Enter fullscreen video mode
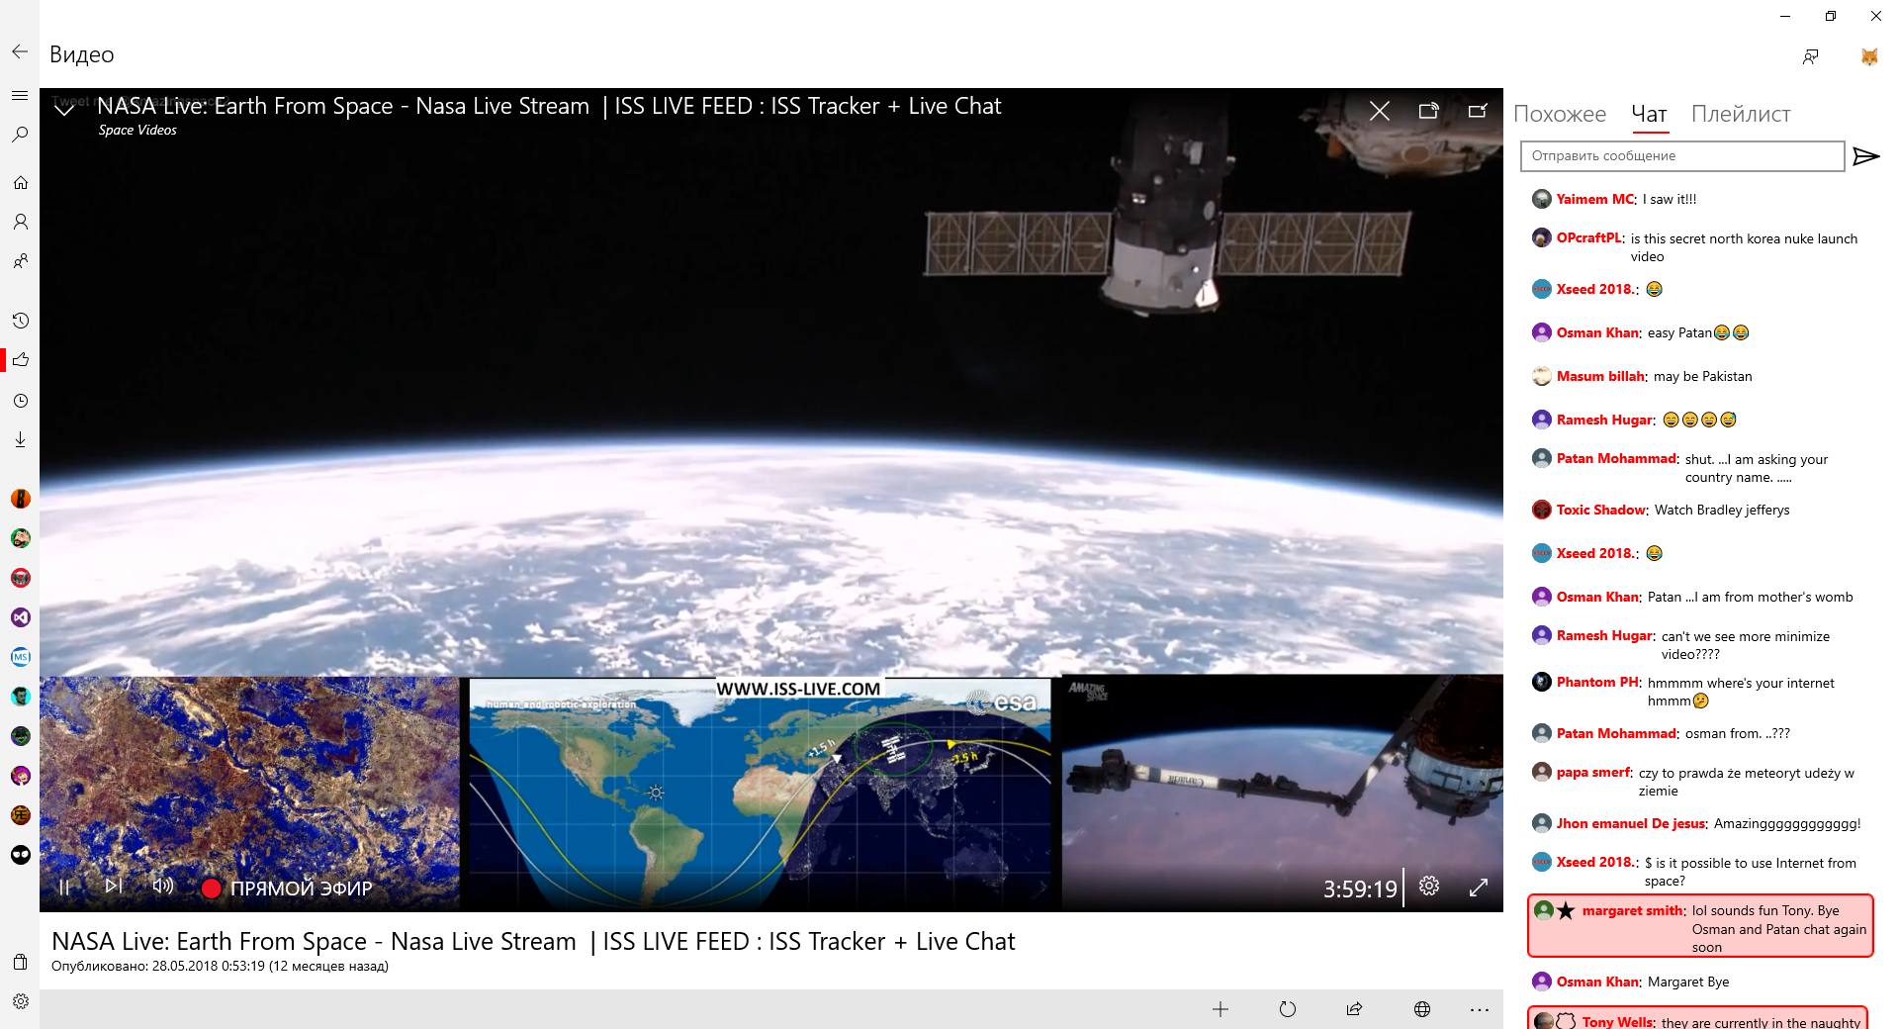 click(1479, 888)
